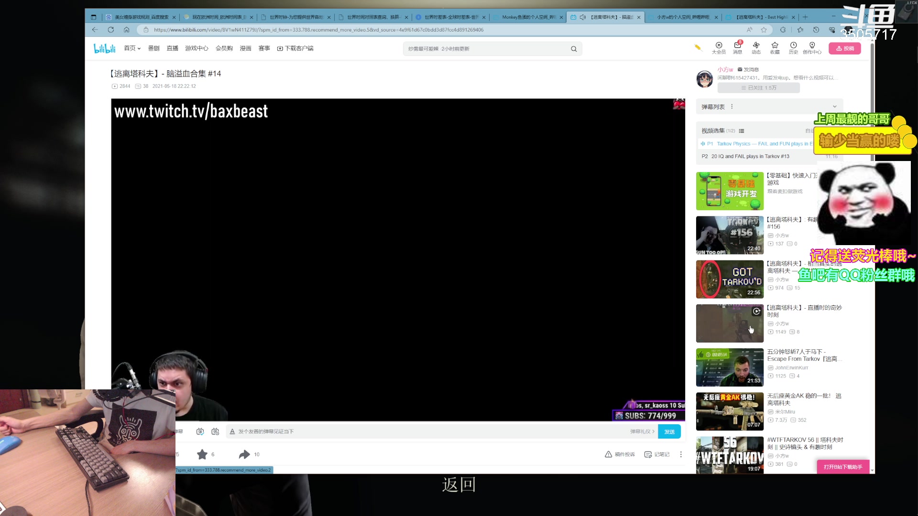The height and width of the screenshot is (516, 918).
Task: Click 稿件投诉 report link
Action: 620,454
